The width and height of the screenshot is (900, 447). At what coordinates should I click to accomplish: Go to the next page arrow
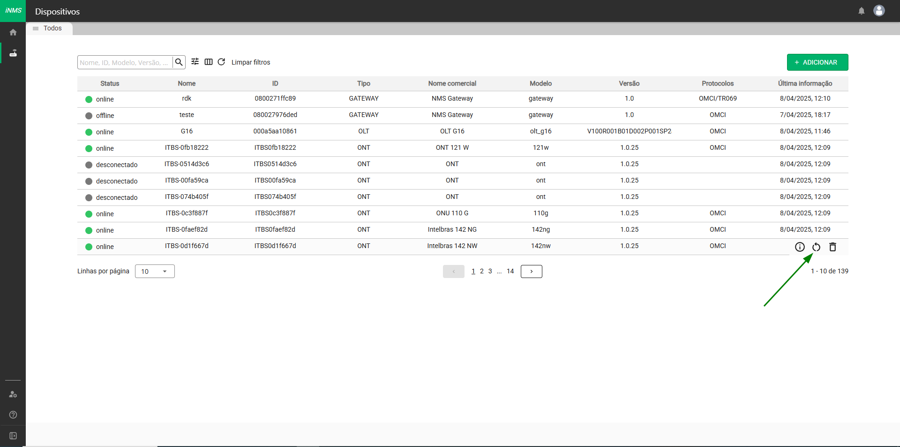point(532,271)
